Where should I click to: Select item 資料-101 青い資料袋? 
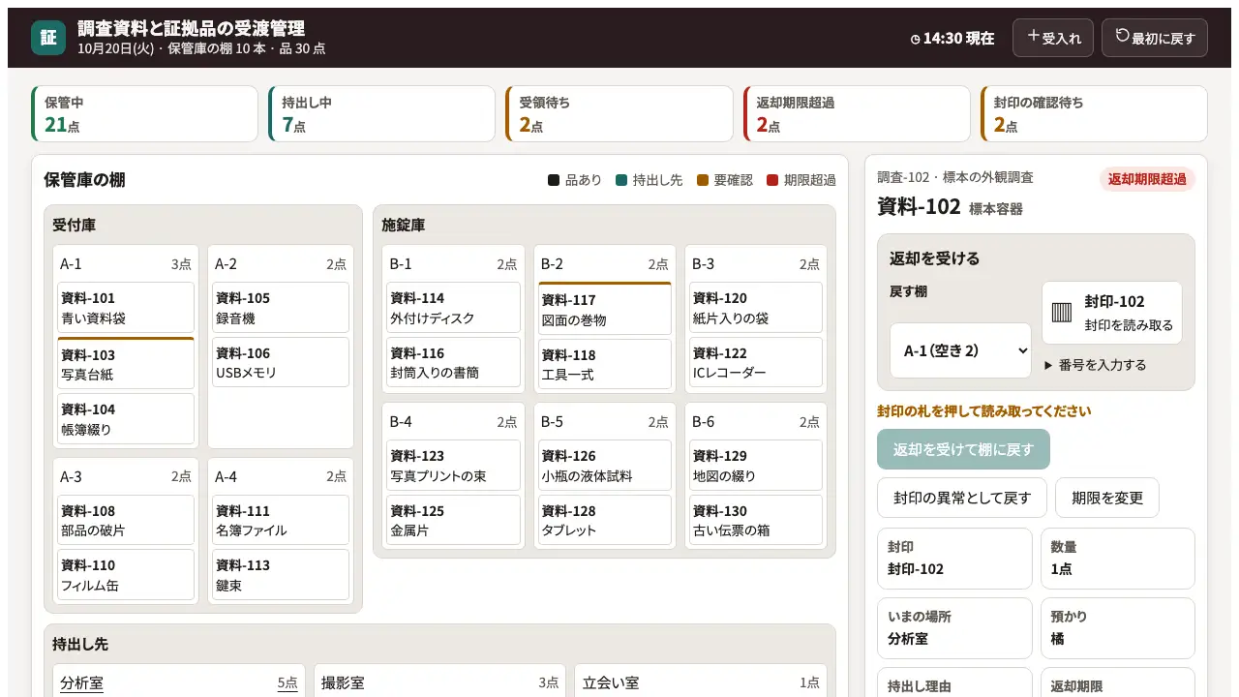click(x=126, y=308)
